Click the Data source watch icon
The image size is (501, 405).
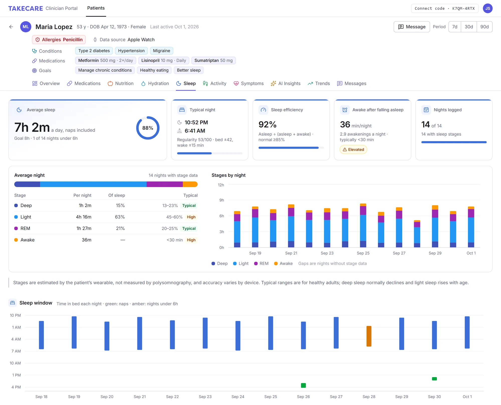[95, 40]
